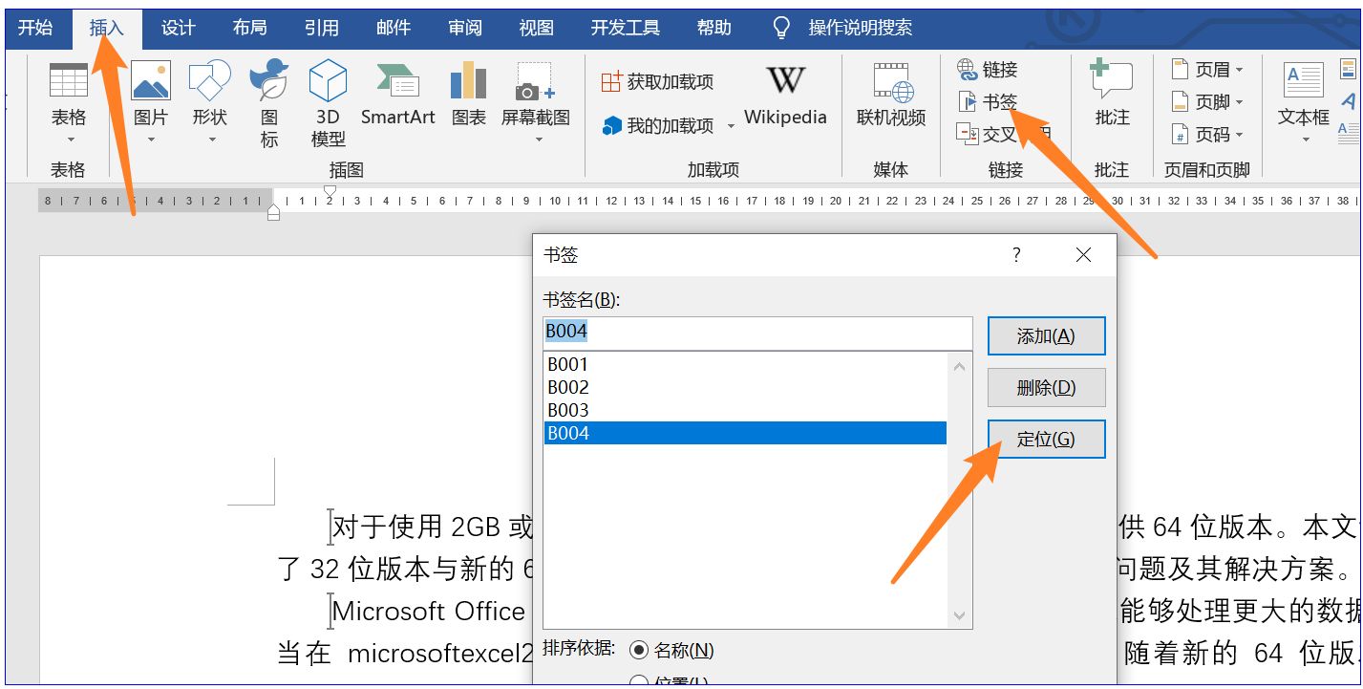Click the 页脚 footer icon
1363x689 pixels.
coord(1181,102)
